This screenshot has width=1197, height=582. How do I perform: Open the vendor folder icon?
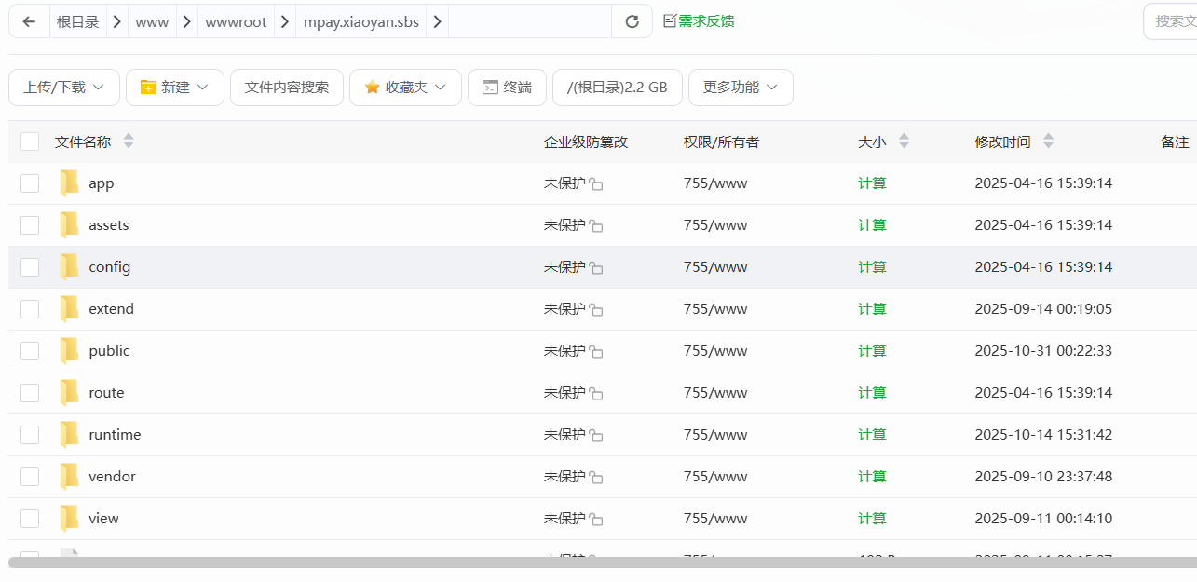[69, 476]
